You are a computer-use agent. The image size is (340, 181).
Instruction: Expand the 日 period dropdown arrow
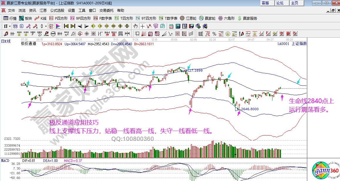[x=10, y=26]
